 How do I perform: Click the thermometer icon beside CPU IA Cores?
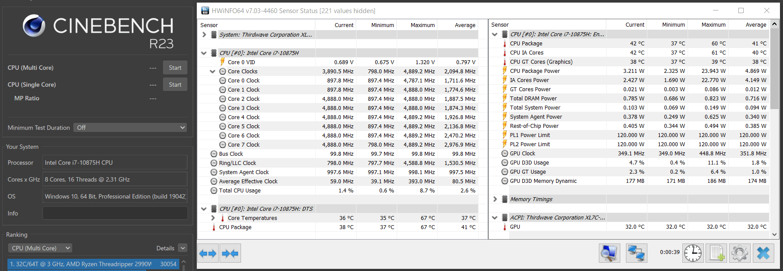coord(505,53)
